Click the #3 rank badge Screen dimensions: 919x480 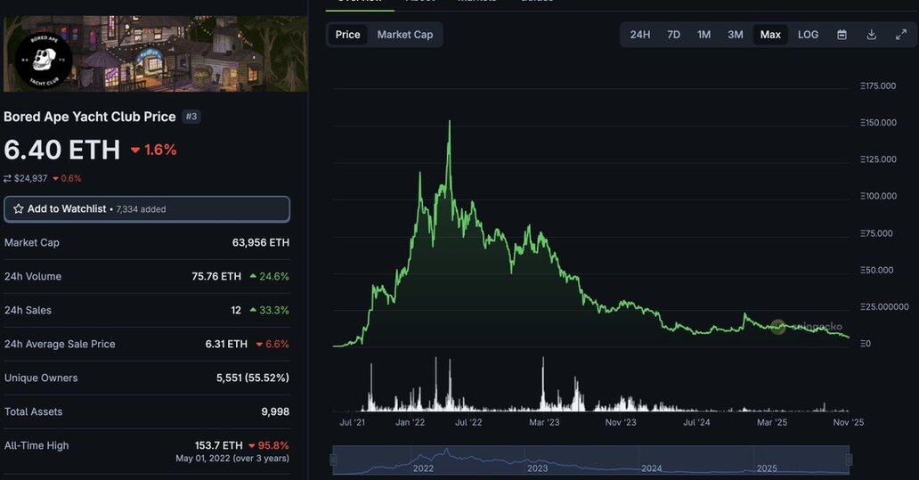pyautogui.click(x=191, y=117)
